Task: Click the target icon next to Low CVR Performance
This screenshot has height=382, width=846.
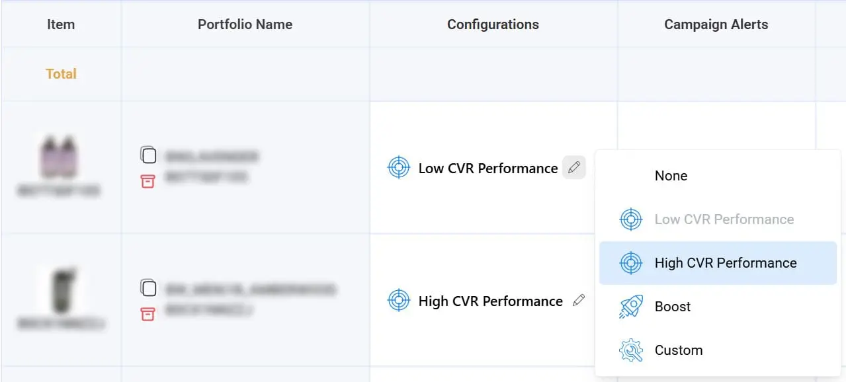Action: pyautogui.click(x=398, y=168)
